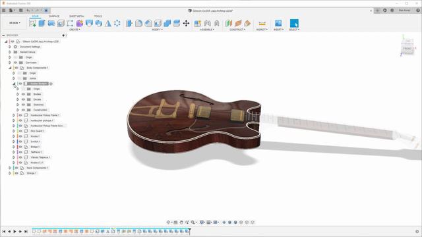422x237 pixels.
Task: Show the hidden Joints folder
Action: [x=19, y=78]
